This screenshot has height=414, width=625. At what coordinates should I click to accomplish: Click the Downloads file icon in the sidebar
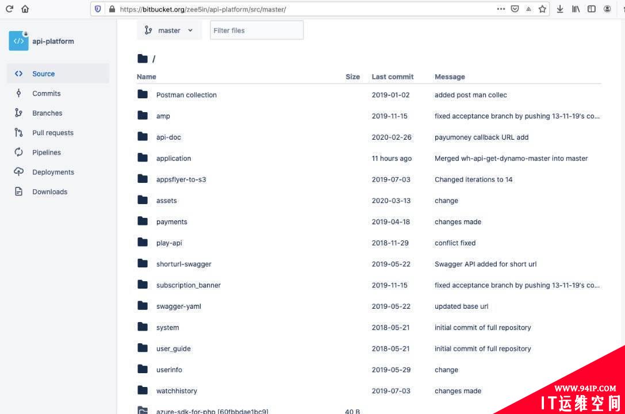pyautogui.click(x=19, y=191)
